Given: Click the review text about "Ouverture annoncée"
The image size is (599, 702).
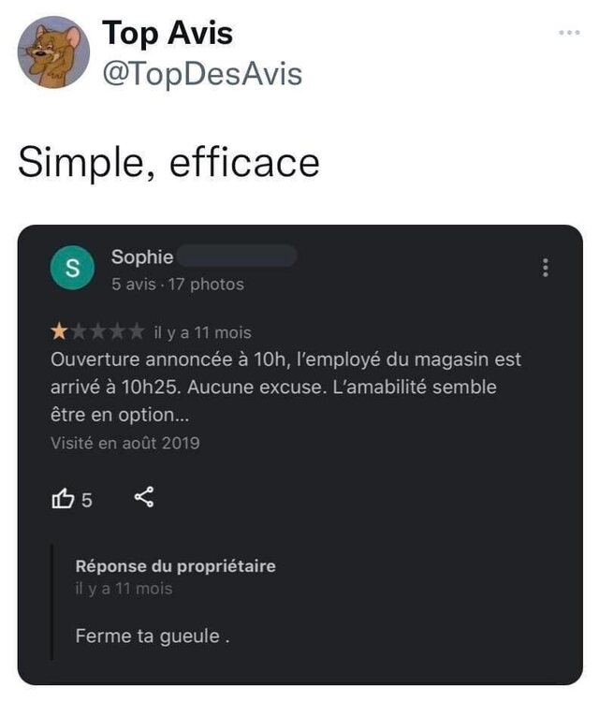Looking at the screenshot, I should (285, 386).
